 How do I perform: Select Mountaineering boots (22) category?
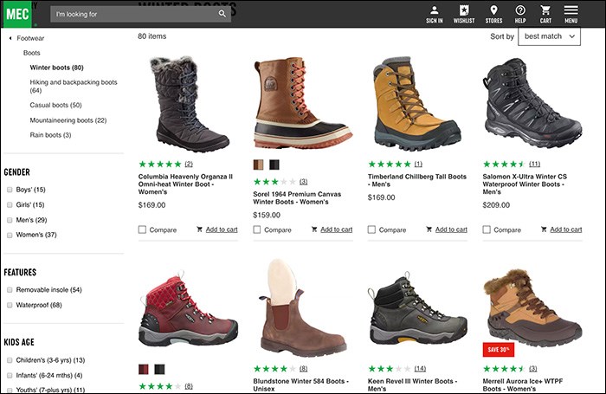pyautogui.click(x=68, y=120)
